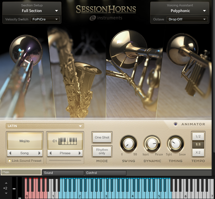This screenshot has width=215, height=199.
Task: Shift keyboard octave down with arrow
Action: pyautogui.click(x=6, y=193)
